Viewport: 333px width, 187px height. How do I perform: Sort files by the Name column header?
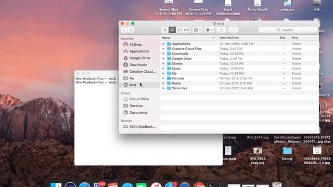pos(165,38)
